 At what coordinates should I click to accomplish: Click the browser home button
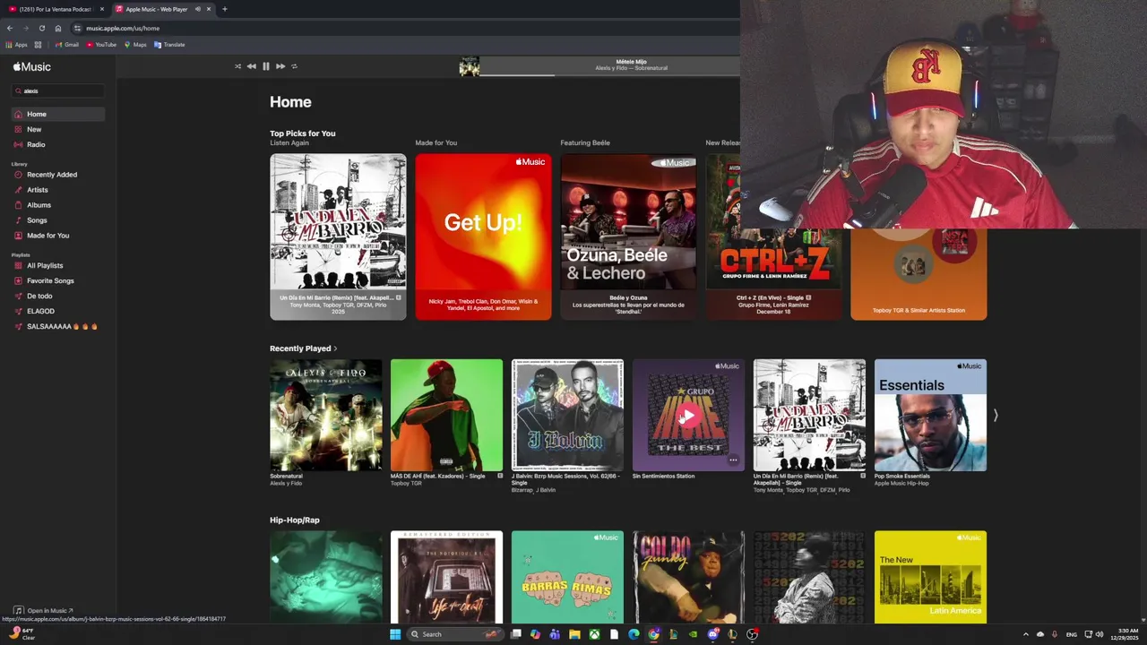(58, 28)
